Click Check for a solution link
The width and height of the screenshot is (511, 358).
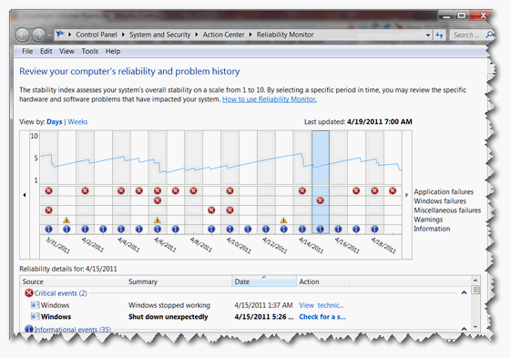tap(322, 317)
